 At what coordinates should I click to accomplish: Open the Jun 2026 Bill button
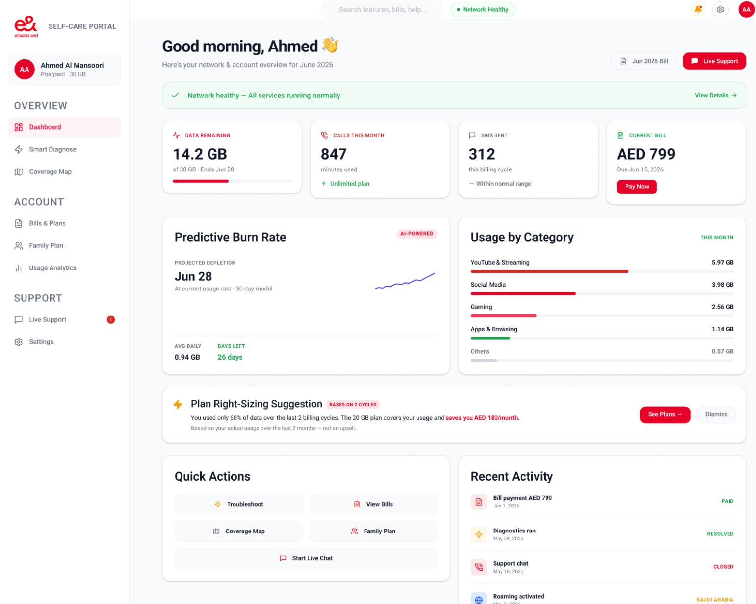[x=644, y=61]
